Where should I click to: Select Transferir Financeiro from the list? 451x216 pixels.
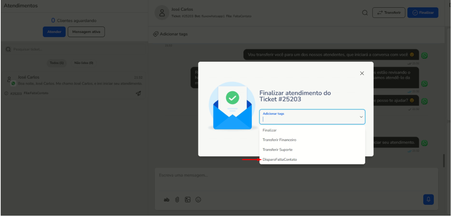[279, 140]
